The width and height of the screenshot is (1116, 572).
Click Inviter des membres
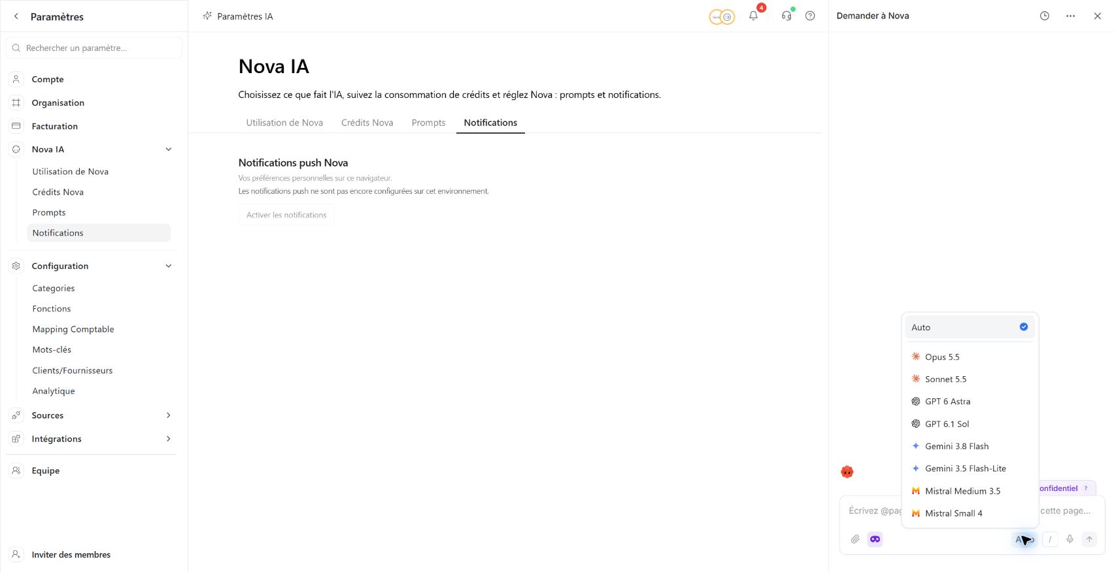click(x=71, y=555)
